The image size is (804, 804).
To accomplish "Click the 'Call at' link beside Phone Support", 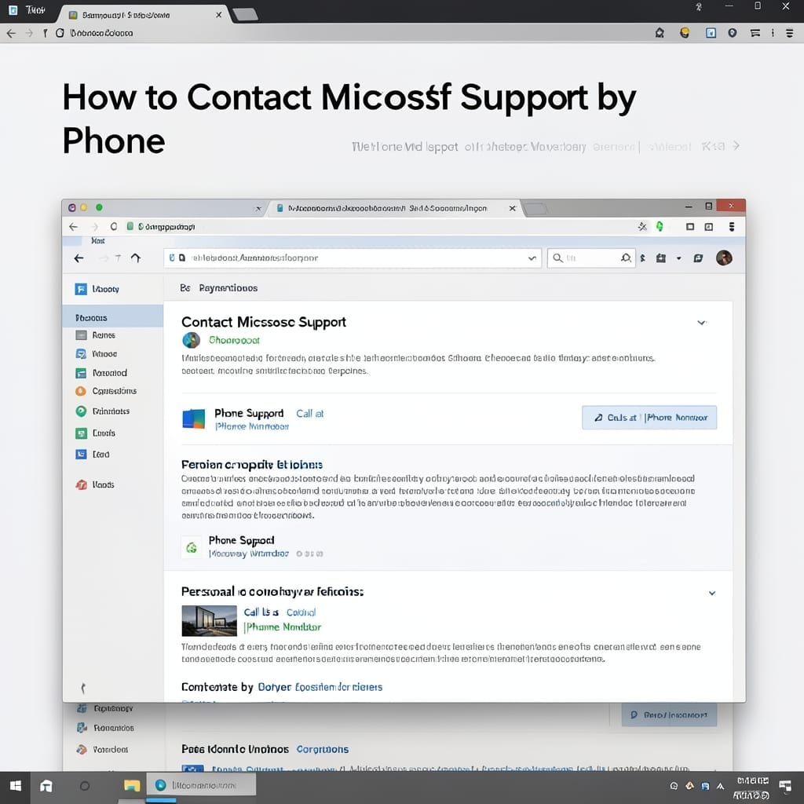I will (x=309, y=413).
